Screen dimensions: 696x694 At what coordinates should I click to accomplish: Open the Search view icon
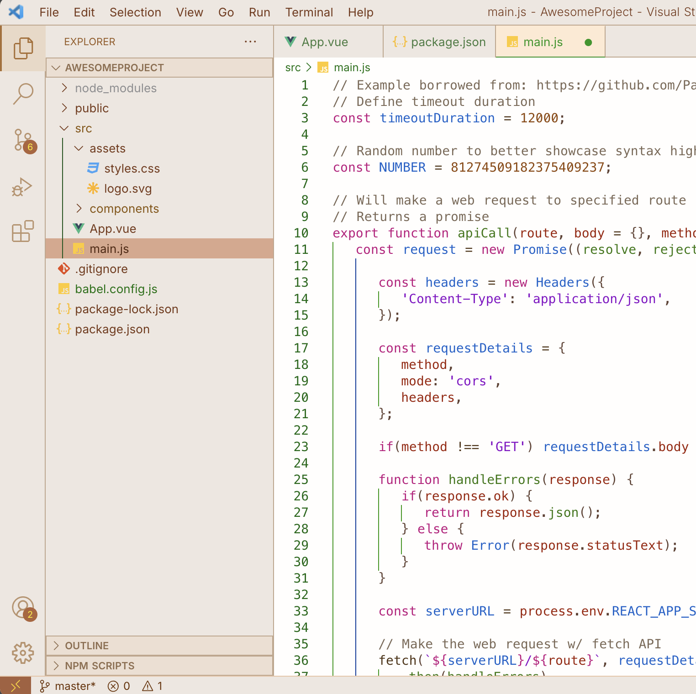(23, 94)
